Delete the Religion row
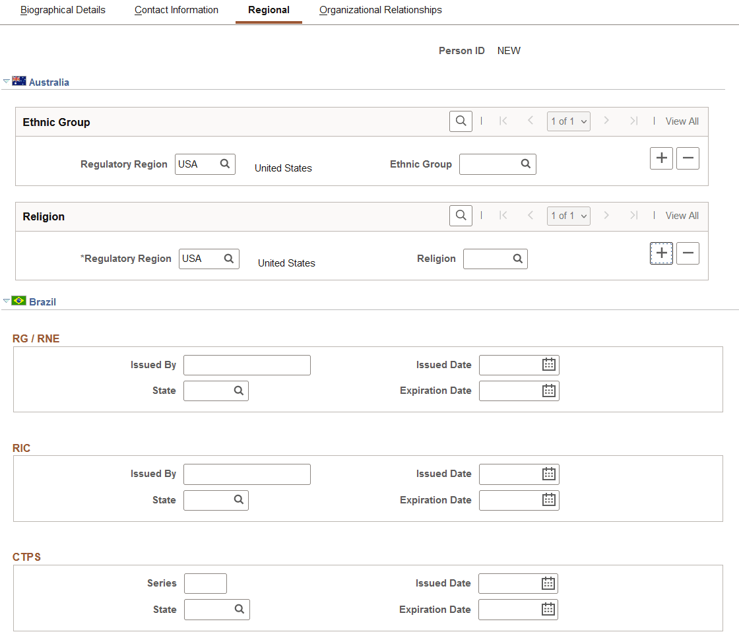 click(x=688, y=253)
